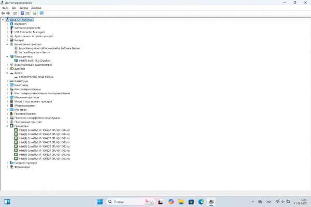This screenshot has width=311, height=207.
Task: Click the Вхідні та вихідні аудіопристрої icon
Action: coord(11,65)
